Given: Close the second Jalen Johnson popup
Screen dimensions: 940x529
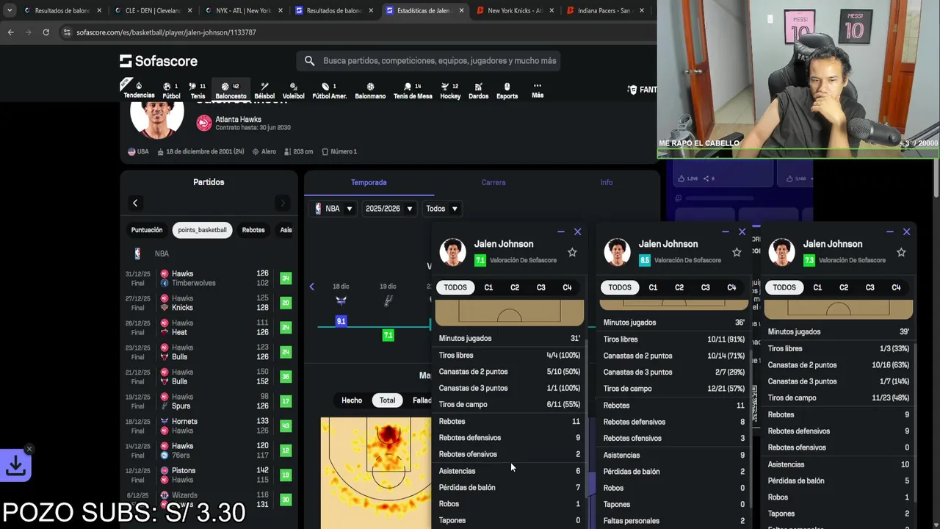Looking at the screenshot, I should pos(742,231).
